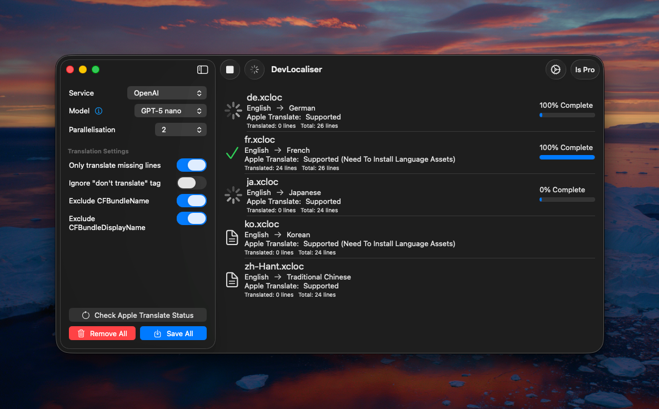Toggle the sidebar panel visibility

click(202, 69)
